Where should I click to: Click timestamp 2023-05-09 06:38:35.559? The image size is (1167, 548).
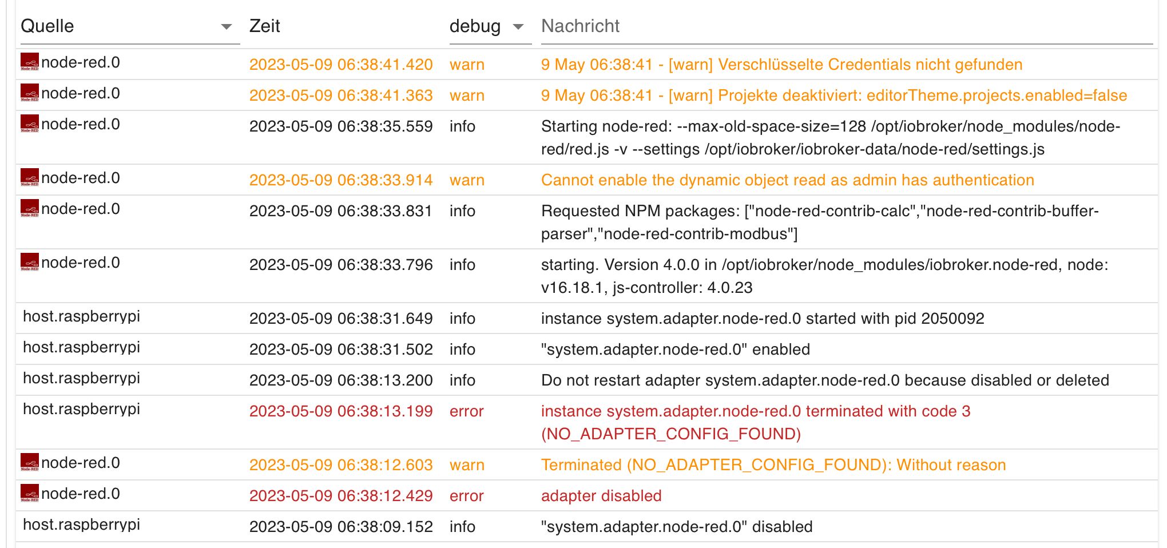coord(341,126)
